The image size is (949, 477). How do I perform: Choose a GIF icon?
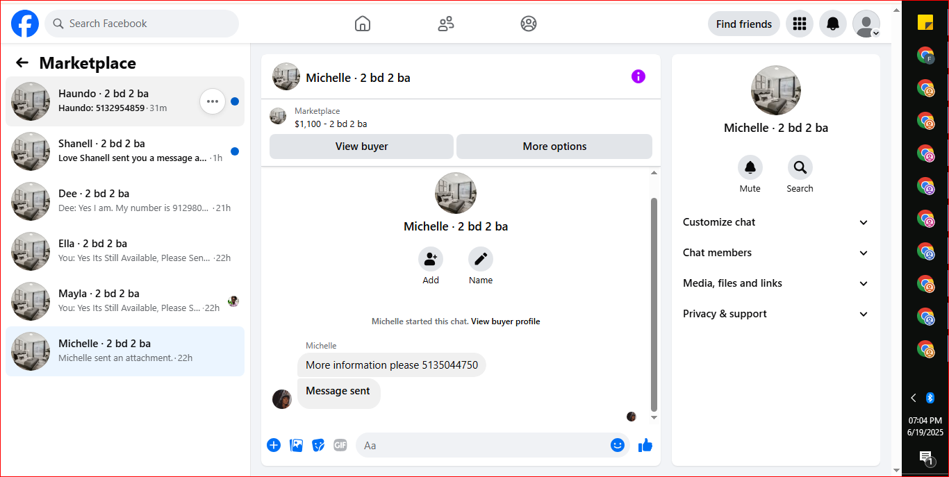(340, 445)
